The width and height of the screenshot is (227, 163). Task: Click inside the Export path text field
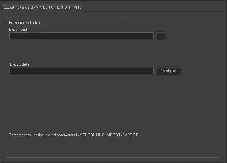pos(81,36)
